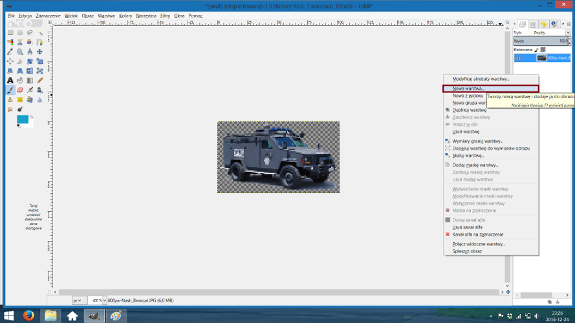The height and width of the screenshot is (323, 575).
Task: Select the Color Picker eyedropper tool
Action: point(10,51)
